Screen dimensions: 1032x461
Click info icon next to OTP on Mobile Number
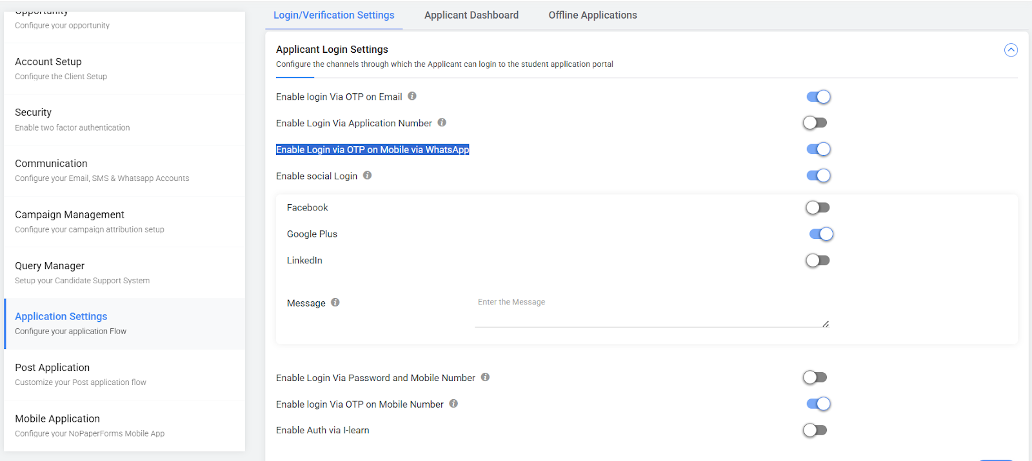453,404
